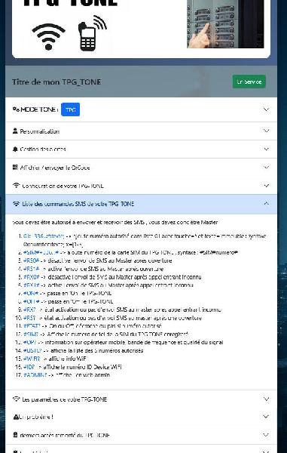Click the #RX0# command link

(x=31, y=277)
